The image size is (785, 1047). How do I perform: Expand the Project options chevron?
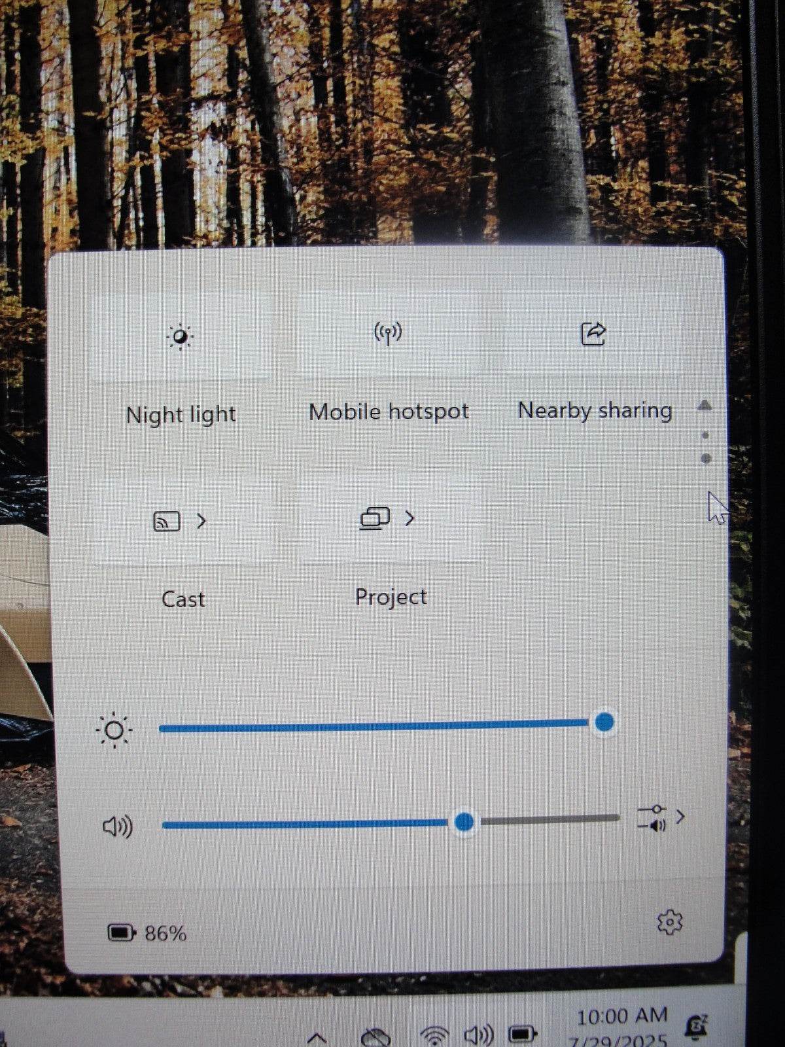[x=410, y=518]
